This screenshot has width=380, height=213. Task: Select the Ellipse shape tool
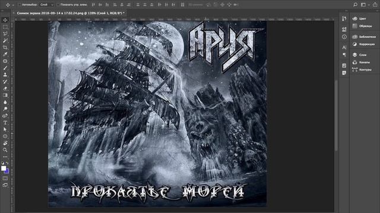(5, 136)
